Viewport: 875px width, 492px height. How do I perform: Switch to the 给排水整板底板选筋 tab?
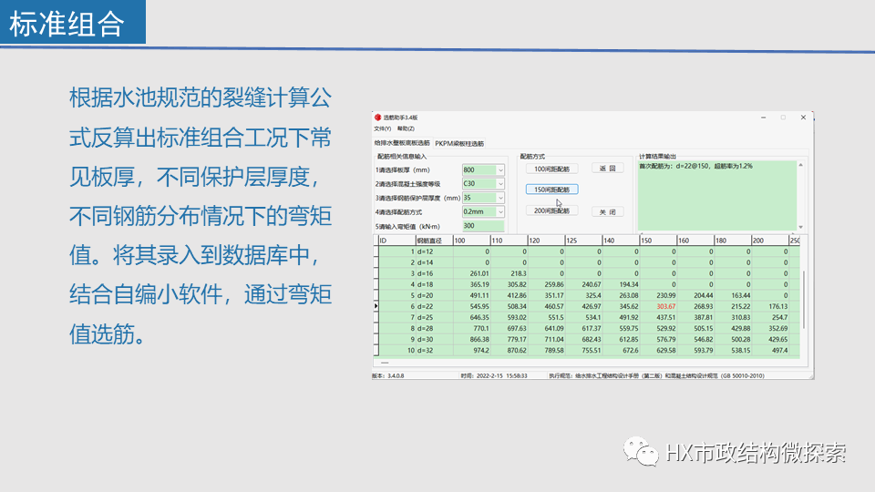coord(402,143)
